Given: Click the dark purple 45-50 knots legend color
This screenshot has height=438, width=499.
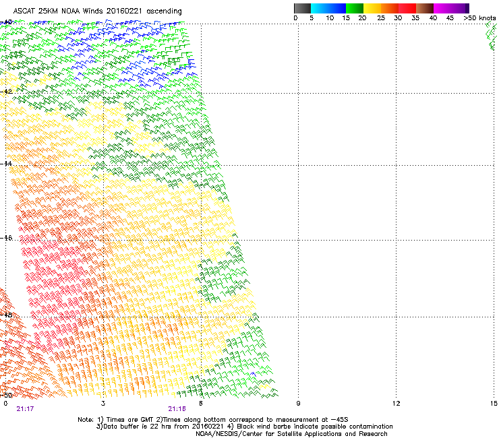Looking at the screenshot, I should [x=460, y=8].
